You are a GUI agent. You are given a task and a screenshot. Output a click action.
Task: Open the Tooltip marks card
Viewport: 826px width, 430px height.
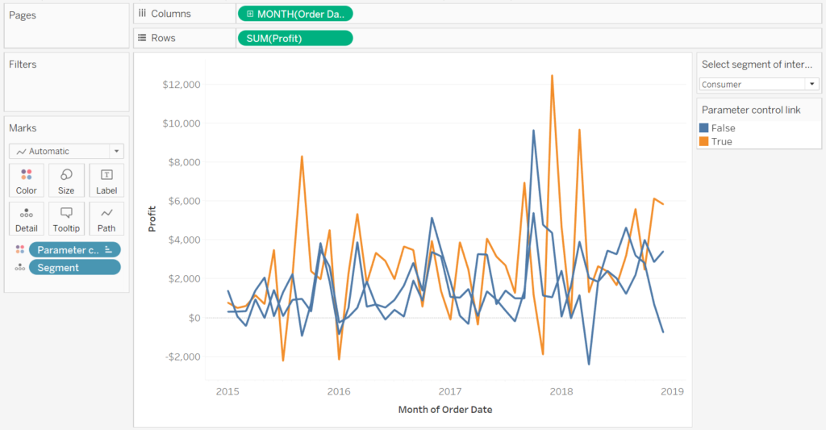coord(66,219)
